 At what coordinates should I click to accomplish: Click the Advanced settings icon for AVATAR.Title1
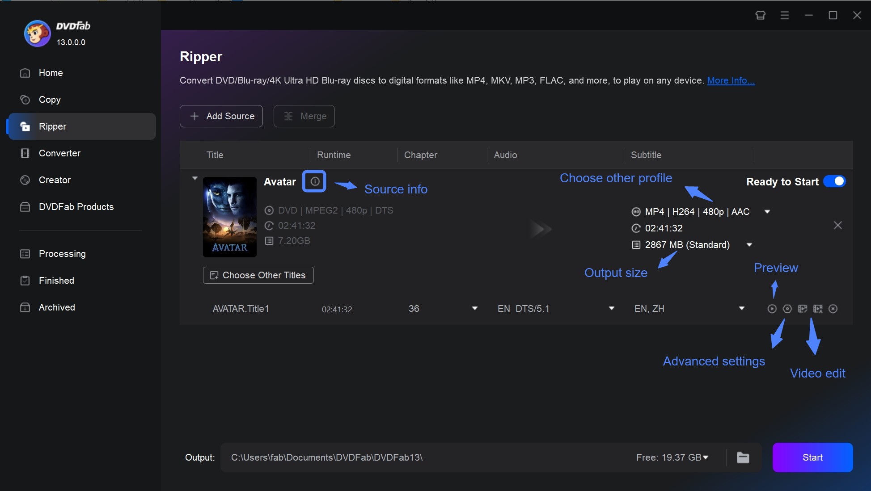[787, 309]
